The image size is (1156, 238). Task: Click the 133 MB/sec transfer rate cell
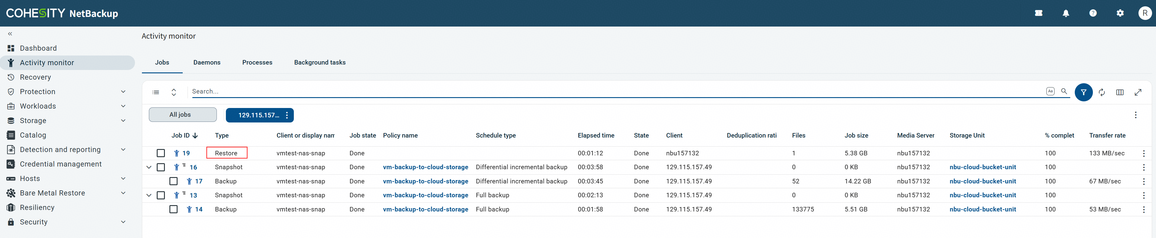coord(1107,153)
